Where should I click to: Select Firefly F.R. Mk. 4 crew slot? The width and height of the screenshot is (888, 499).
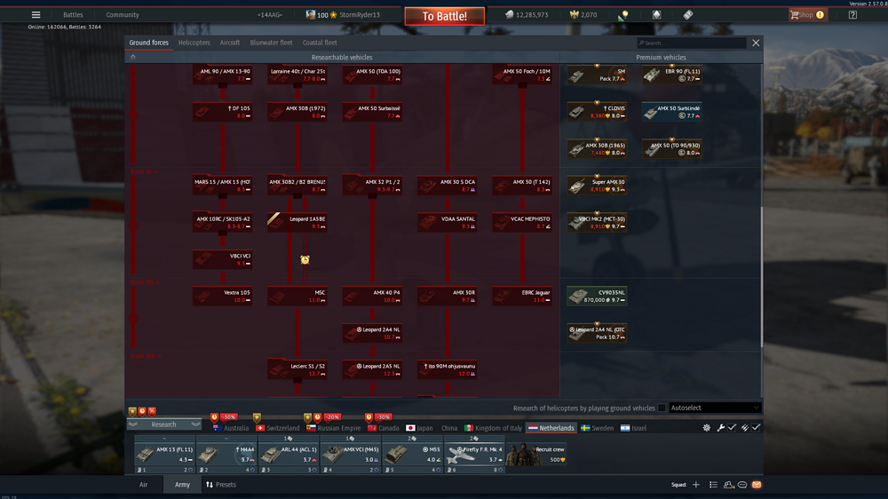click(x=474, y=455)
